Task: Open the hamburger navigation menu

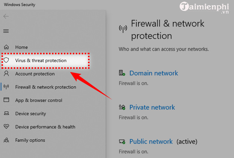Action: tap(6, 31)
